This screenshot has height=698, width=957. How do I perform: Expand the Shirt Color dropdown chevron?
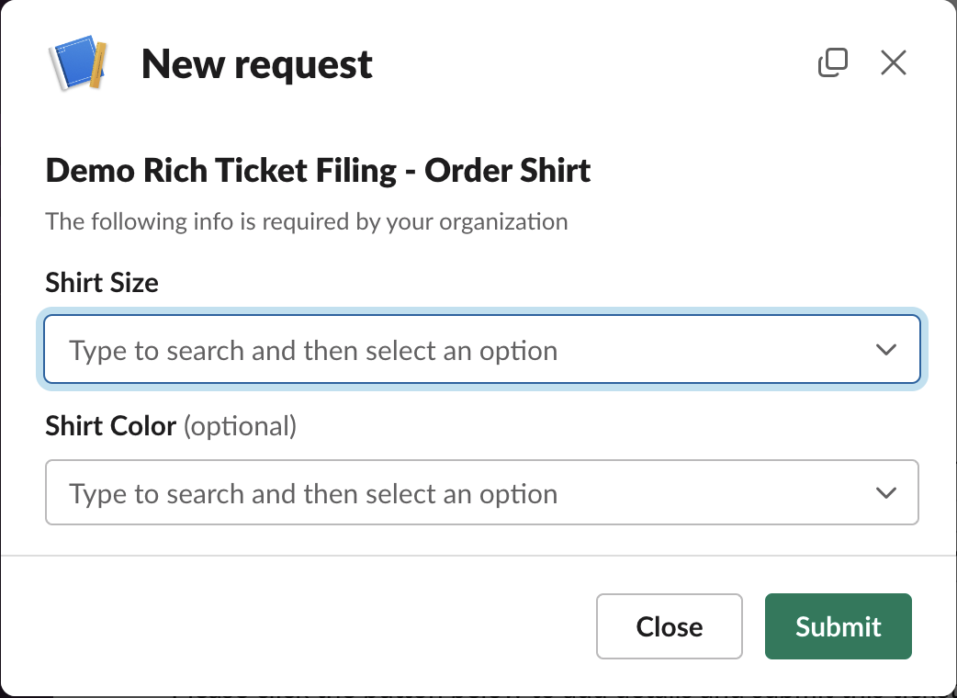[885, 493]
